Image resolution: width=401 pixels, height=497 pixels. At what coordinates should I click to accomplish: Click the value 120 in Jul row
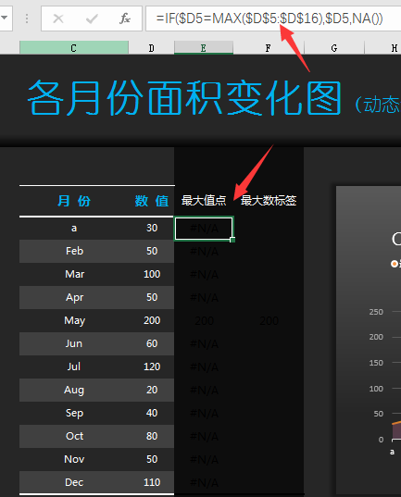pos(152,367)
